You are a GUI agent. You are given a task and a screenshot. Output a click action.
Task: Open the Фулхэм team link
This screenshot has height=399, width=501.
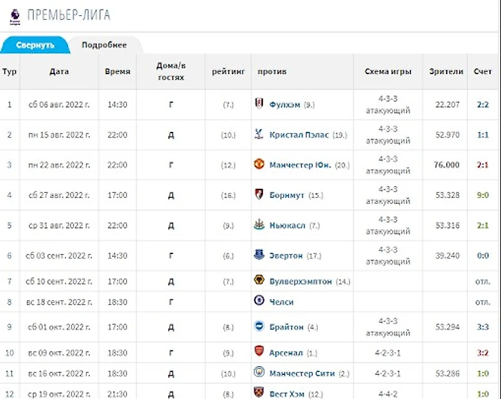pos(286,105)
